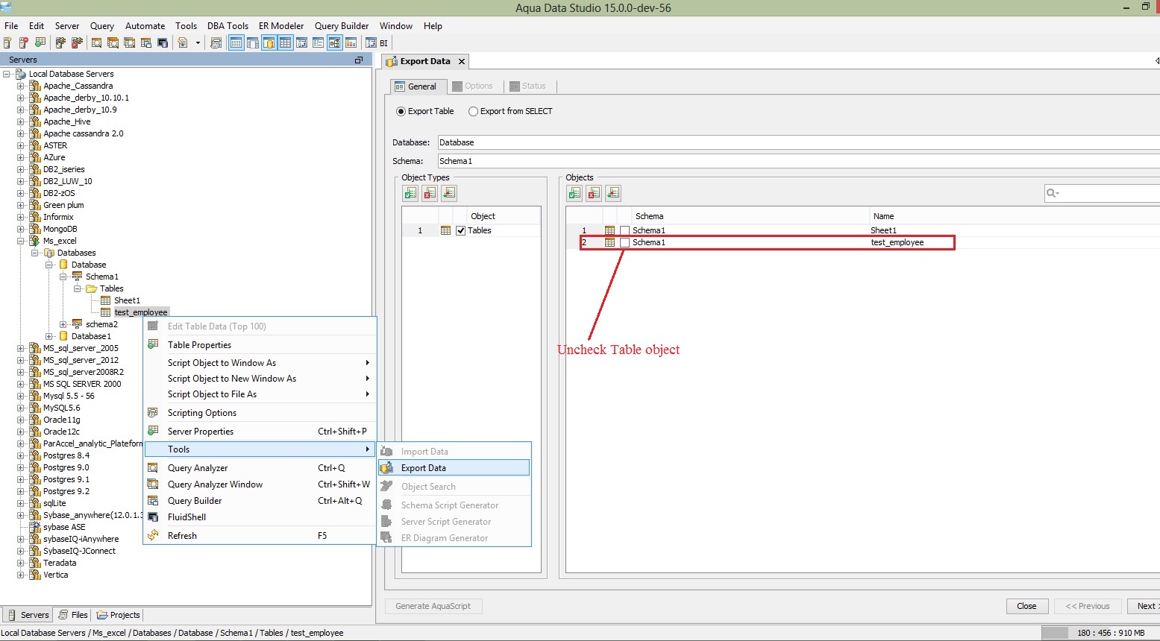This screenshot has width=1160, height=641.
Task: Click the check-all icon under Object Types
Action: pyautogui.click(x=410, y=194)
